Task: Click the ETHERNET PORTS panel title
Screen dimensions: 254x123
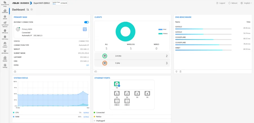Action: tap(102, 78)
